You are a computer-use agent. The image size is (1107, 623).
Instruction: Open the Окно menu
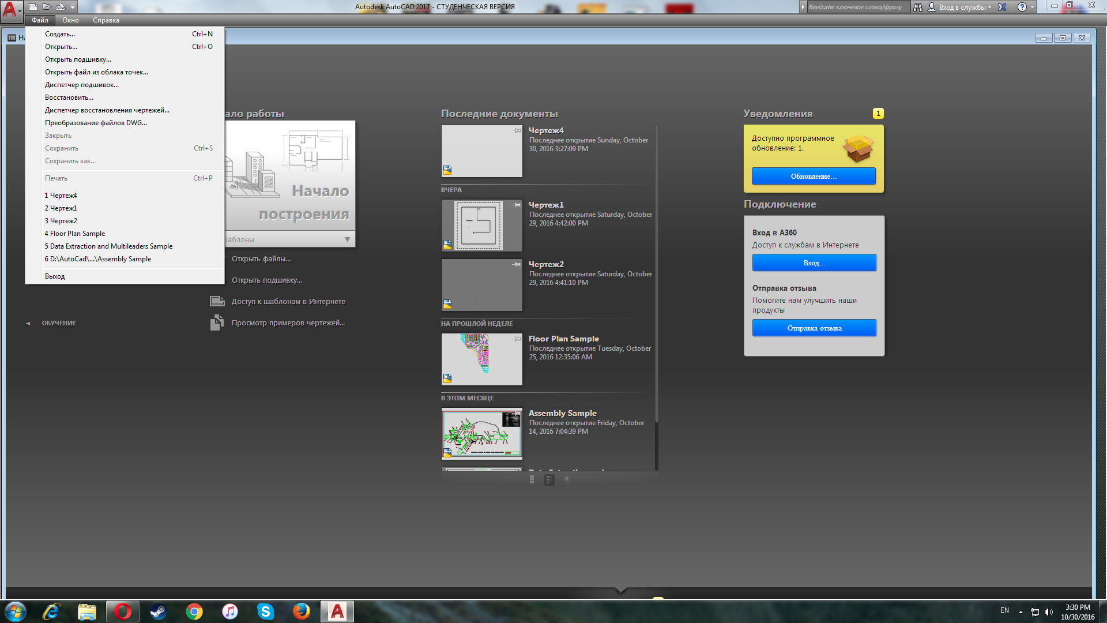click(70, 20)
